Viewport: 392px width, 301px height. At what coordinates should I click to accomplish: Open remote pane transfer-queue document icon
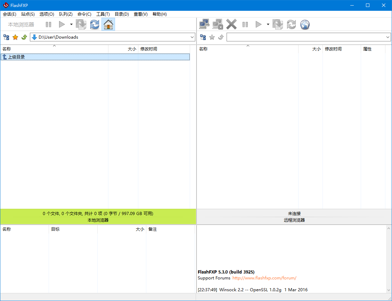(278, 25)
